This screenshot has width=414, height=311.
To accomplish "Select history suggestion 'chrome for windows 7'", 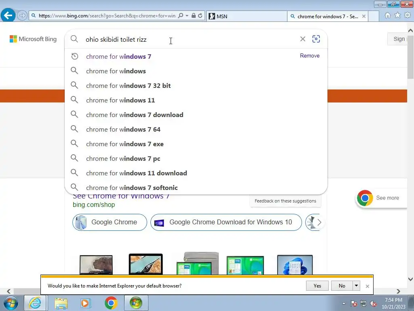I will point(196,56).
